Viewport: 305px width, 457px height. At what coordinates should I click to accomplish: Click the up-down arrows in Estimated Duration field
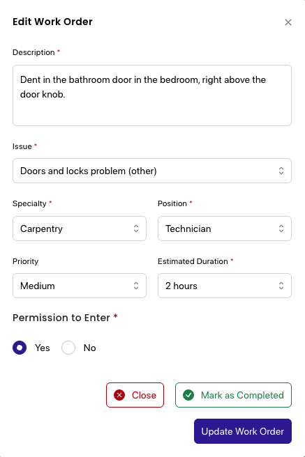click(x=281, y=286)
